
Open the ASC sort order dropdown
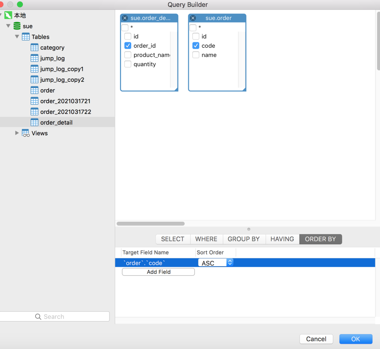click(230, 263)
